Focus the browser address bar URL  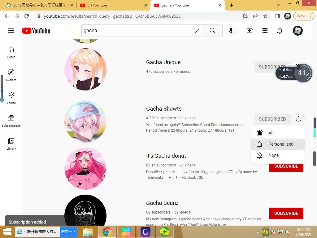coord(113,16)
